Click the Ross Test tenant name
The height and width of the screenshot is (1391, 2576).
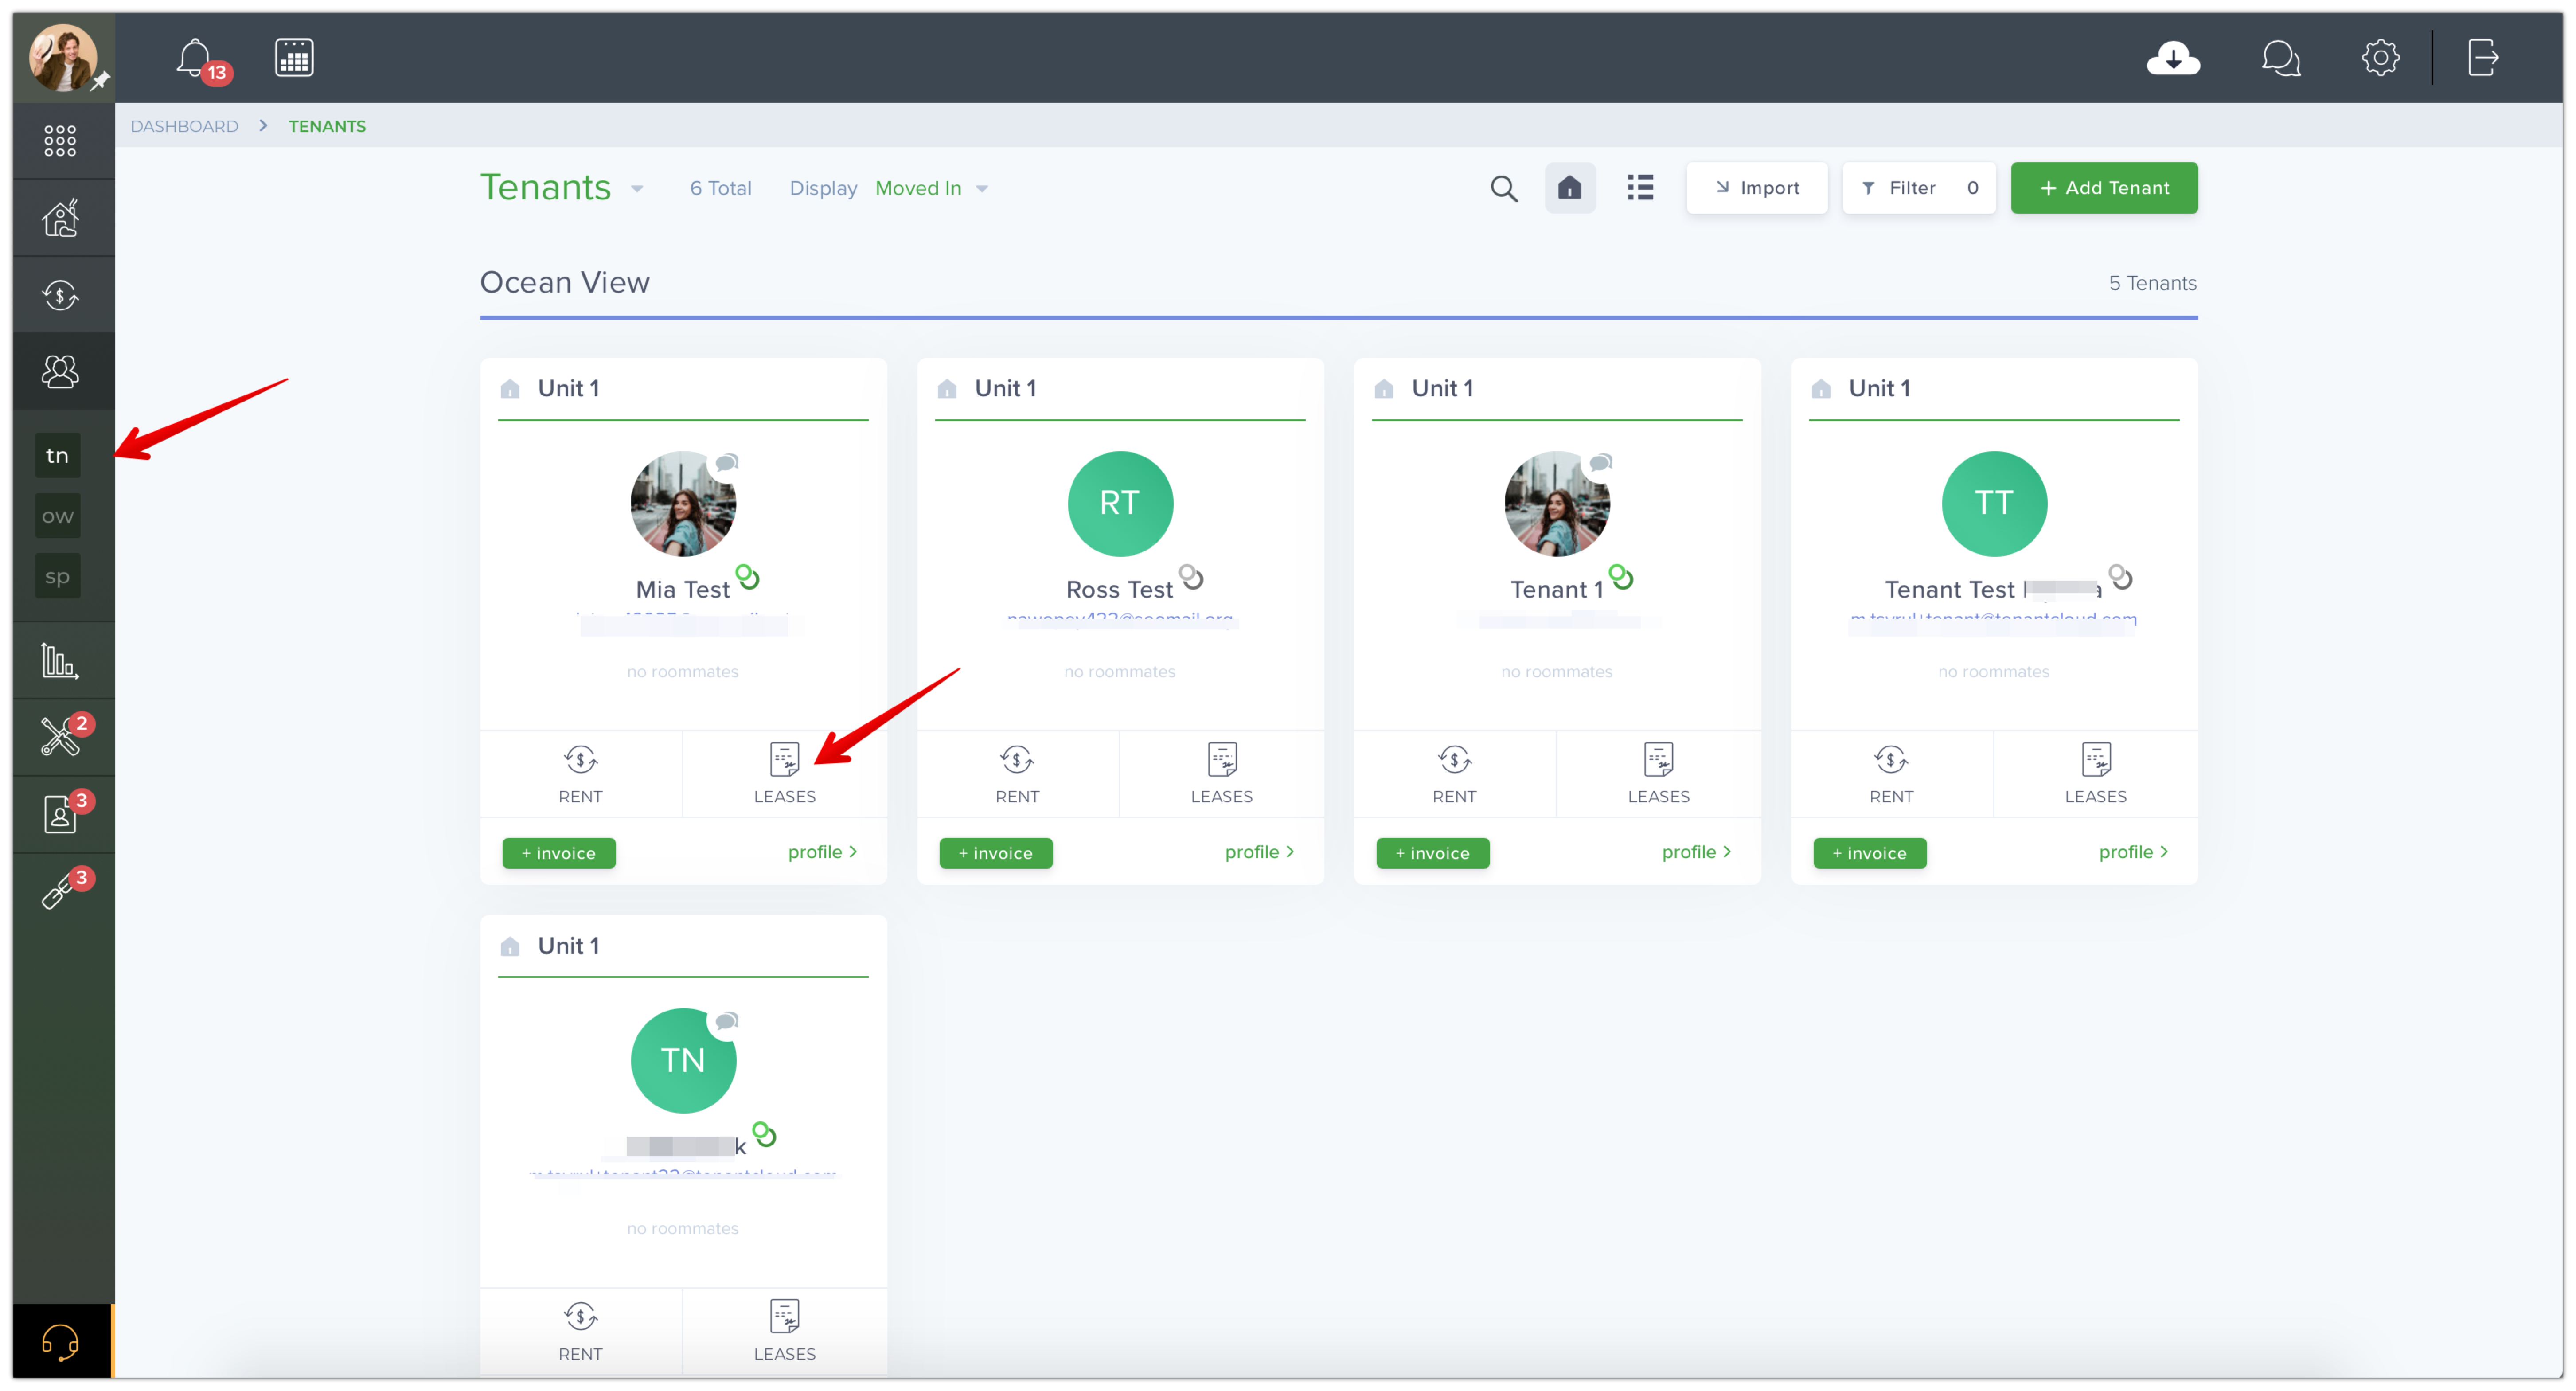coord(1119,589)
